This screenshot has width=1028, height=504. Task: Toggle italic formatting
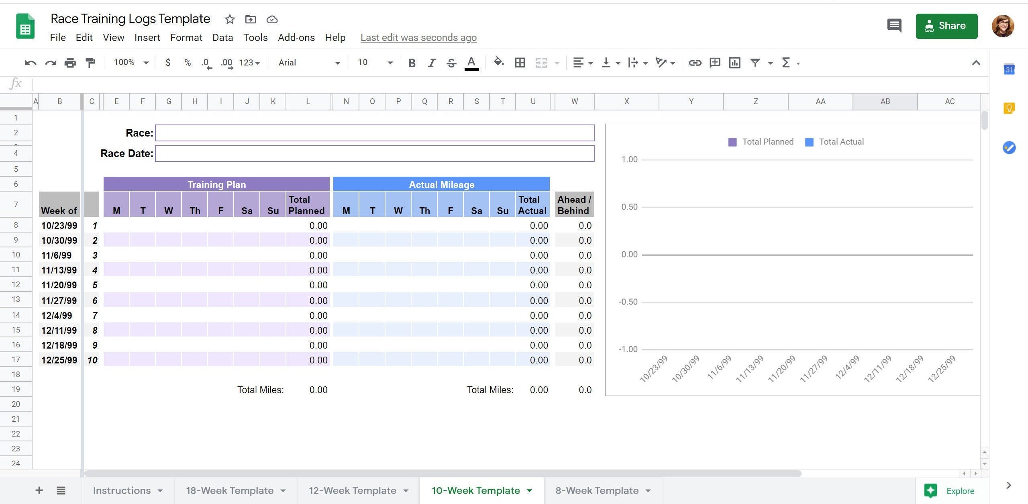point(431,63)
